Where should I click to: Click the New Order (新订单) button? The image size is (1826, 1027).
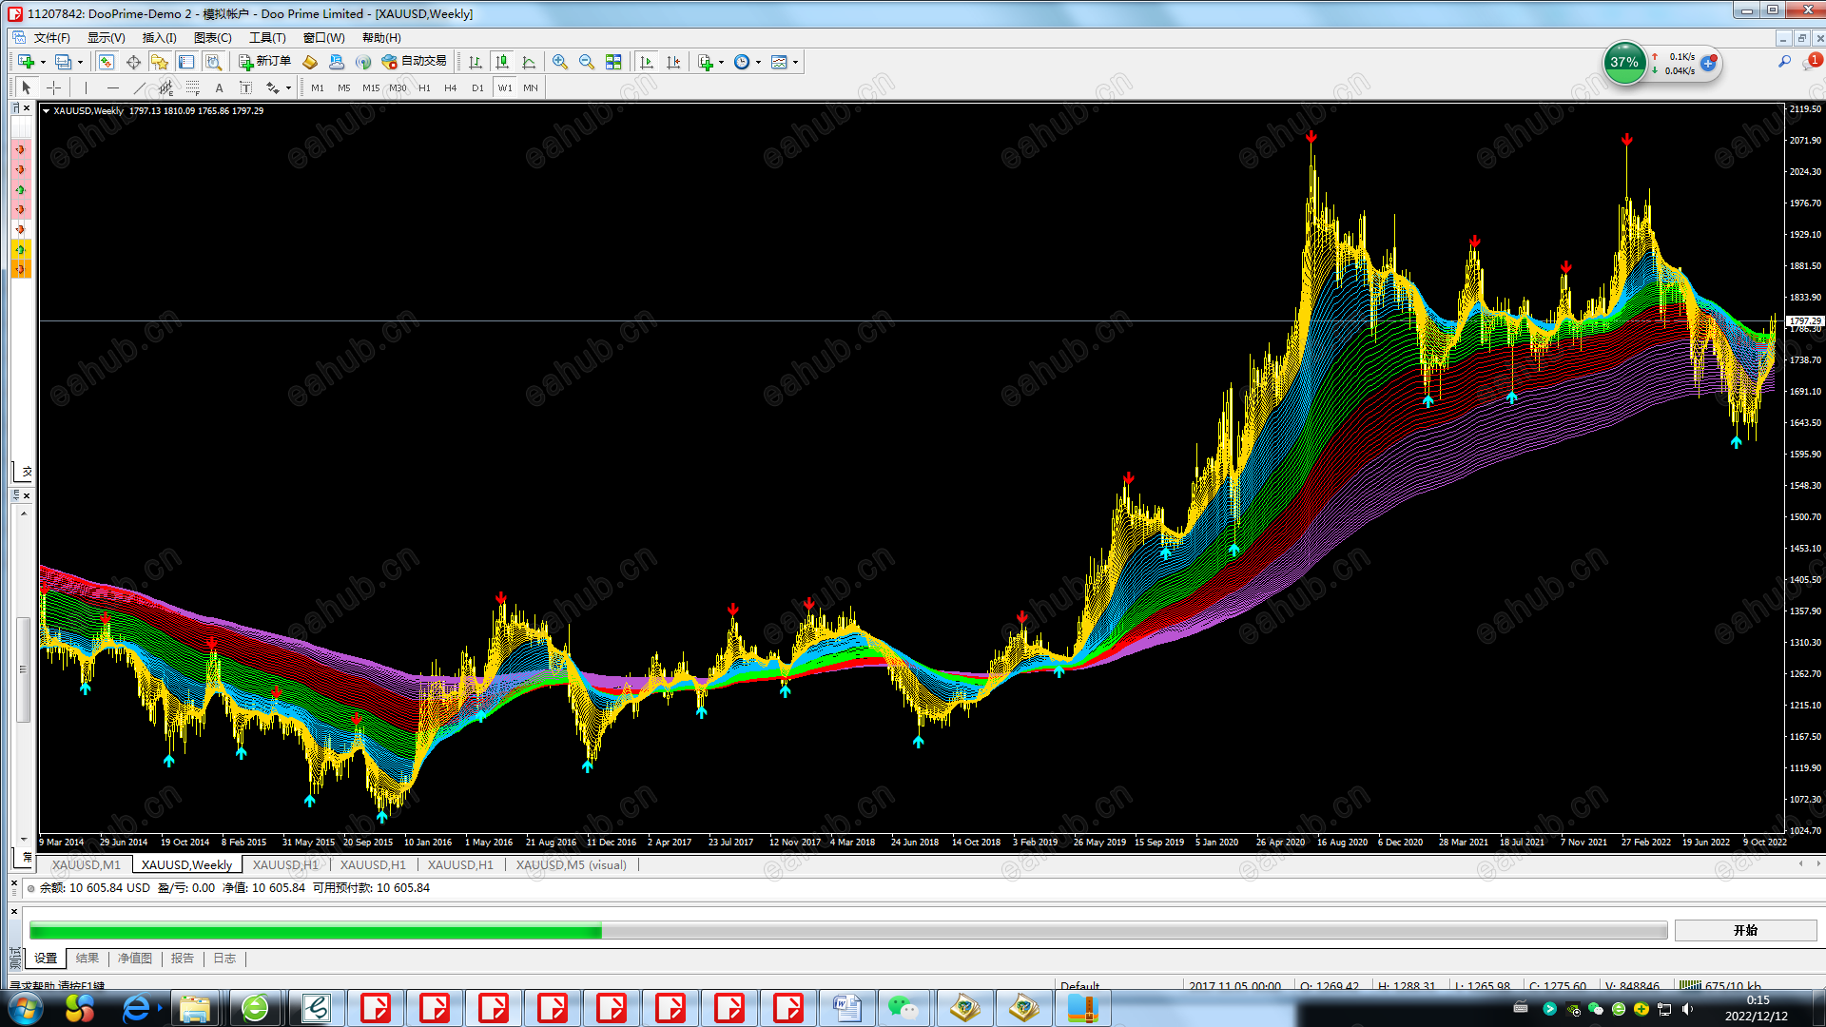(x=264, y=62)
